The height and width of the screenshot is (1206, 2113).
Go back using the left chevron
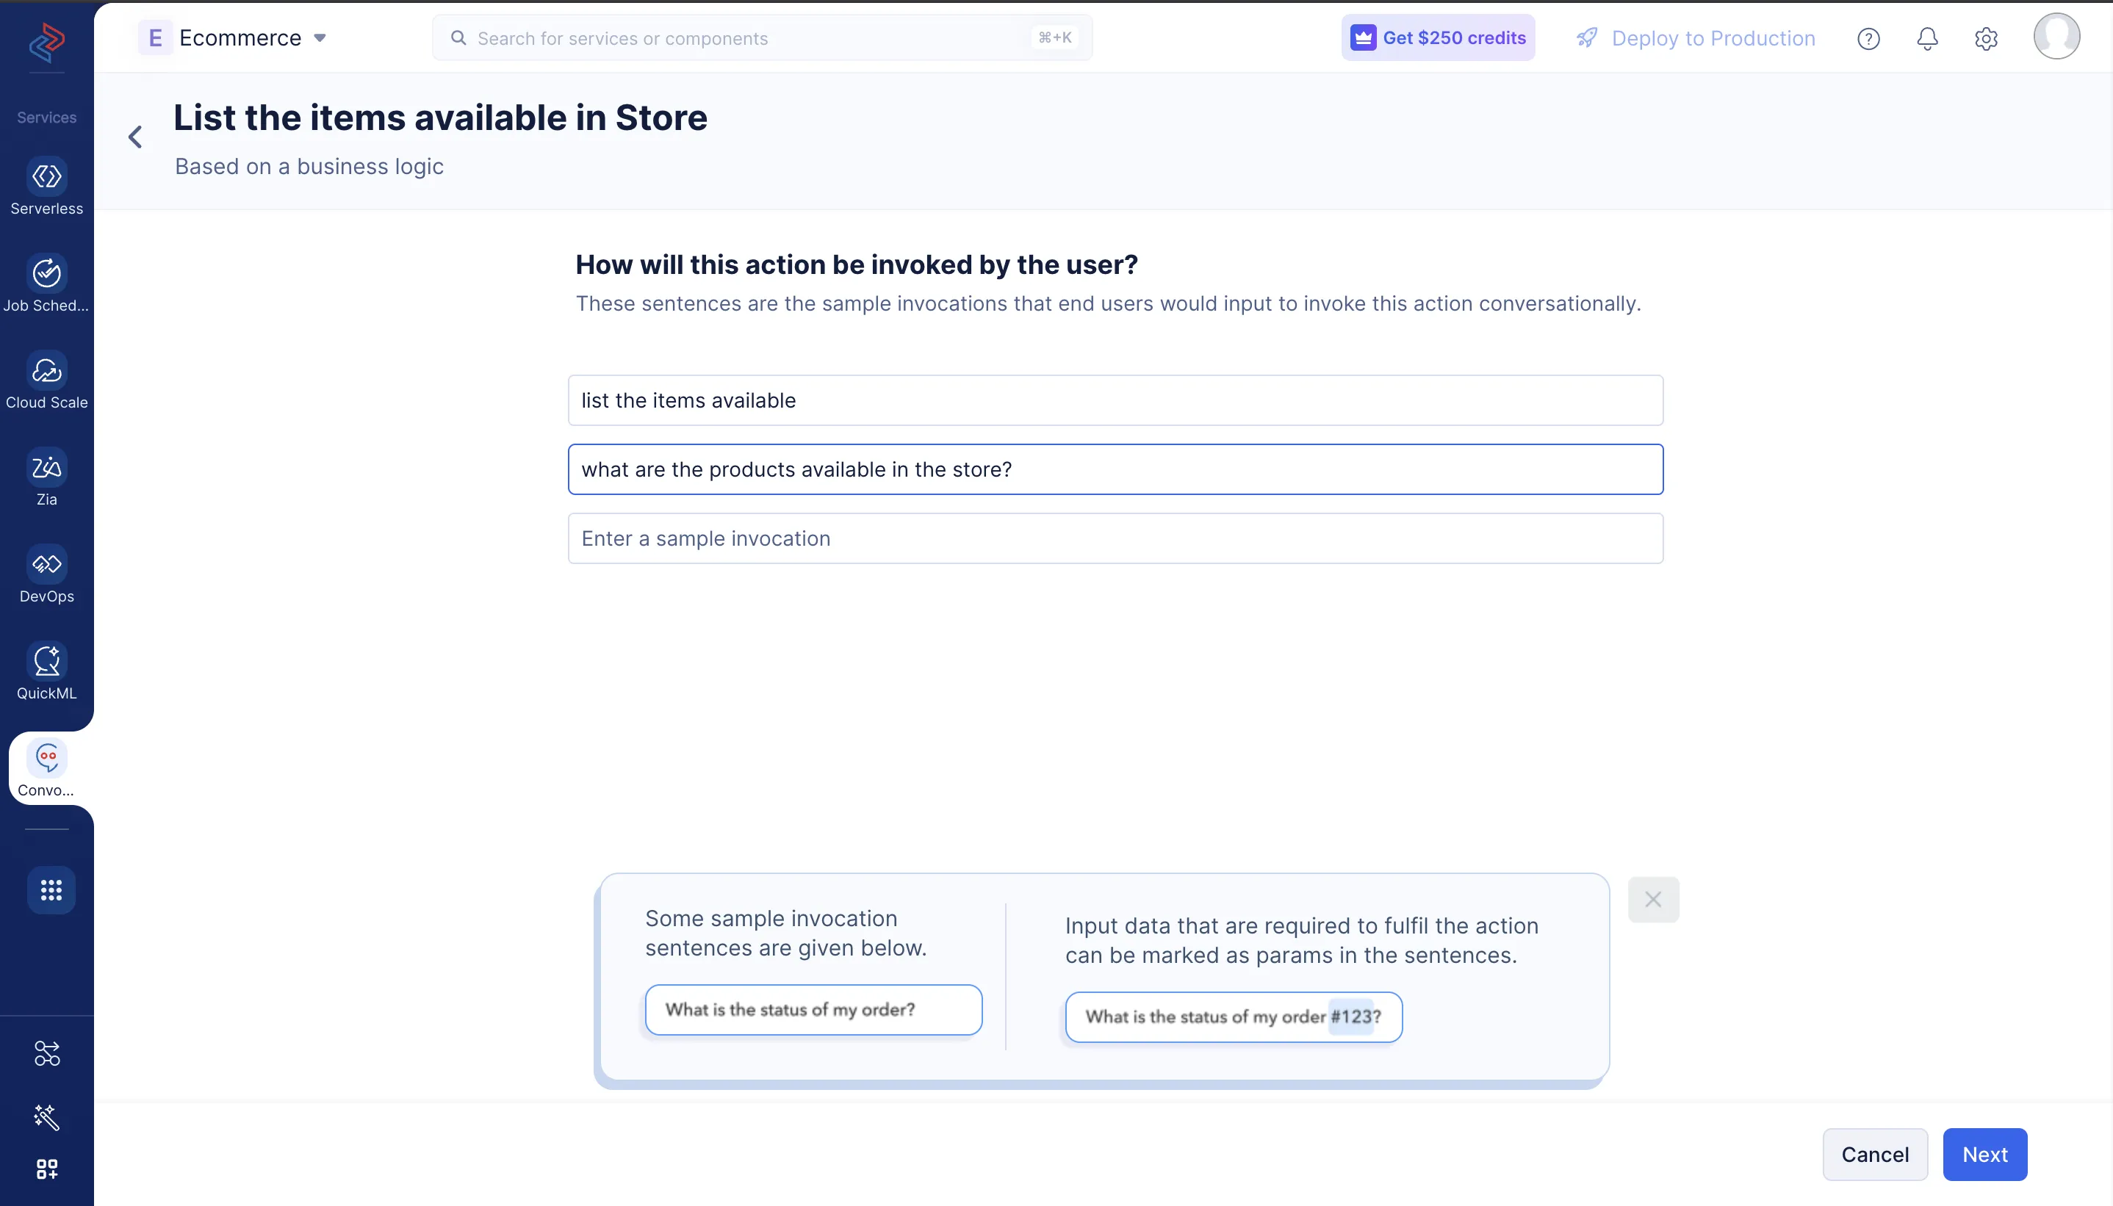click(135, 137)
